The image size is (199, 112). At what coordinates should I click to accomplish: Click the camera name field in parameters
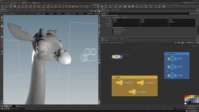[148, 14]
